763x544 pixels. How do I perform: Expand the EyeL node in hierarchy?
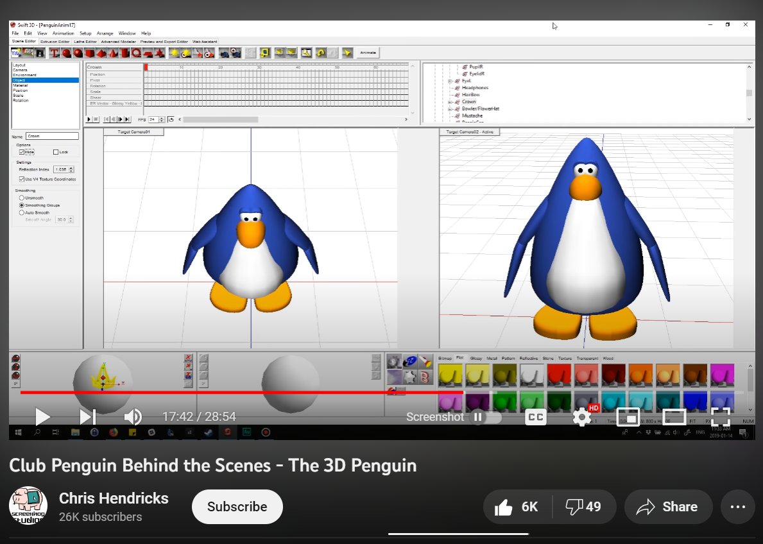(x=450, y=81)
